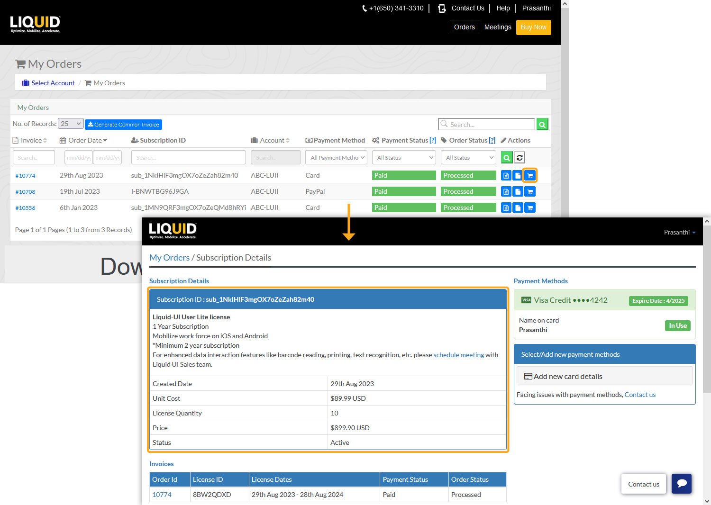This screenshot has width=711, height=505.
Task: Click the refresh filters icon
Action: click(520, 158)
